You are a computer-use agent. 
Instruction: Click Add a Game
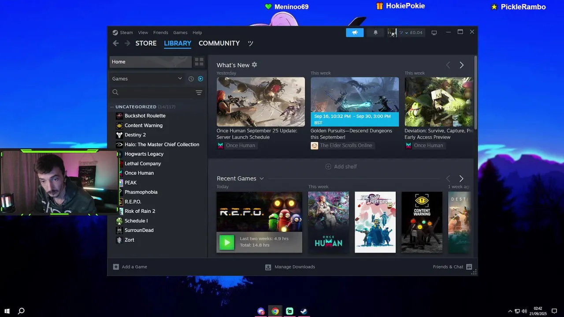(130, 267)
